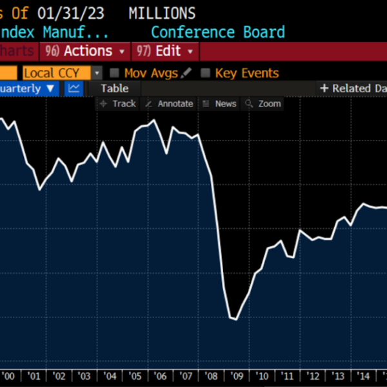Click the Mov Avgs pencil edit icon
This screenshot has width=387, height=387.
187,74
